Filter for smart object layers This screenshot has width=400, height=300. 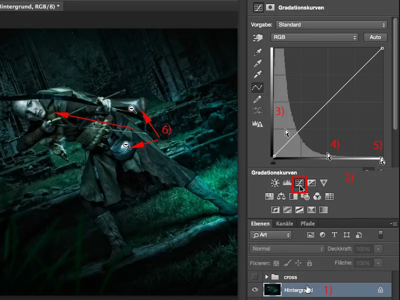tap(358, 234)
